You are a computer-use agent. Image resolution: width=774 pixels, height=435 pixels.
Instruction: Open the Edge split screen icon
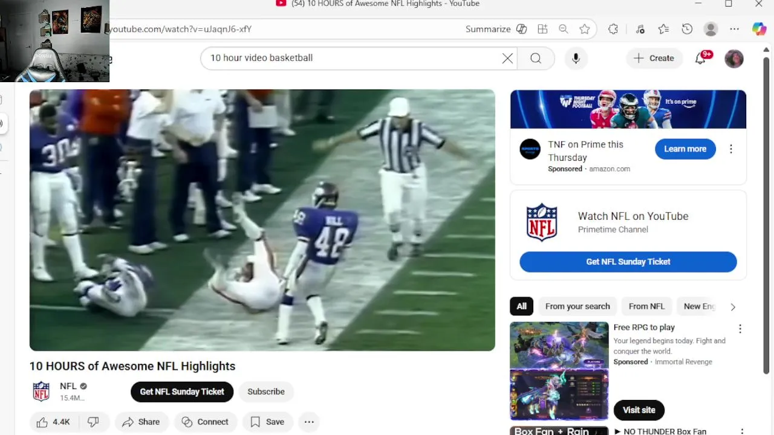click(x=542, y=29)
